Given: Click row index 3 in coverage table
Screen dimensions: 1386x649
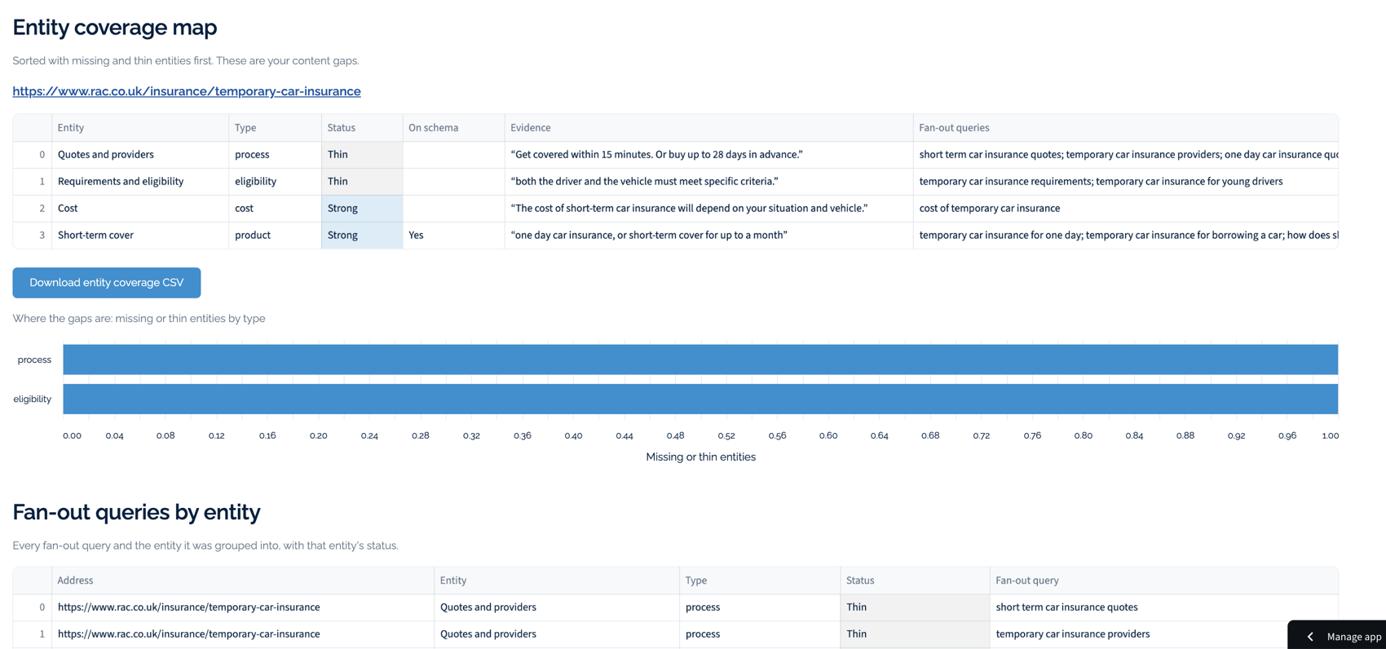Looking at the screenshot, I should (x=33, y=236).
